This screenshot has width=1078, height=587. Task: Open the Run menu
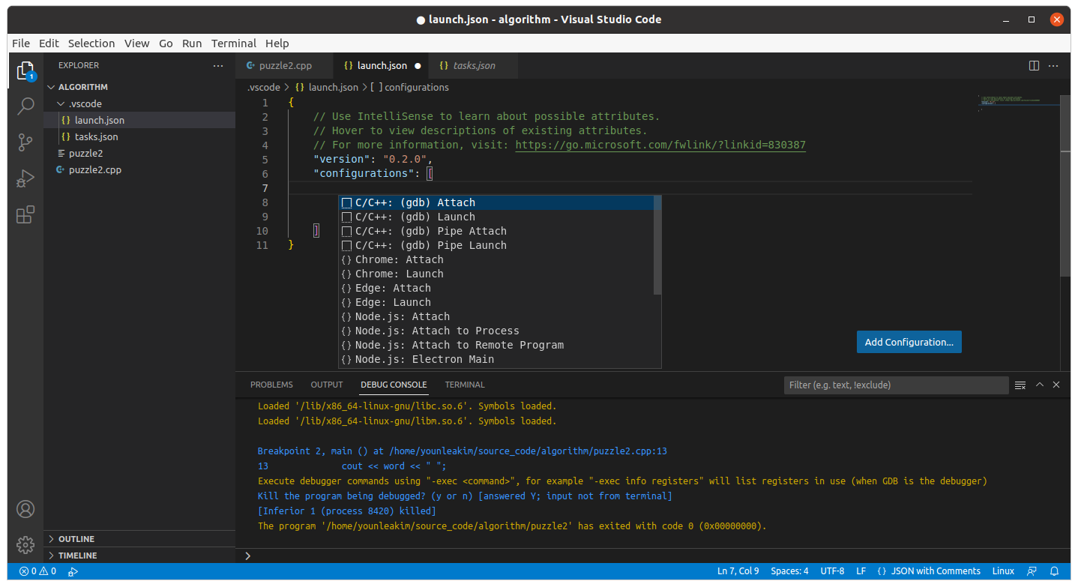[x=192, y=43]
